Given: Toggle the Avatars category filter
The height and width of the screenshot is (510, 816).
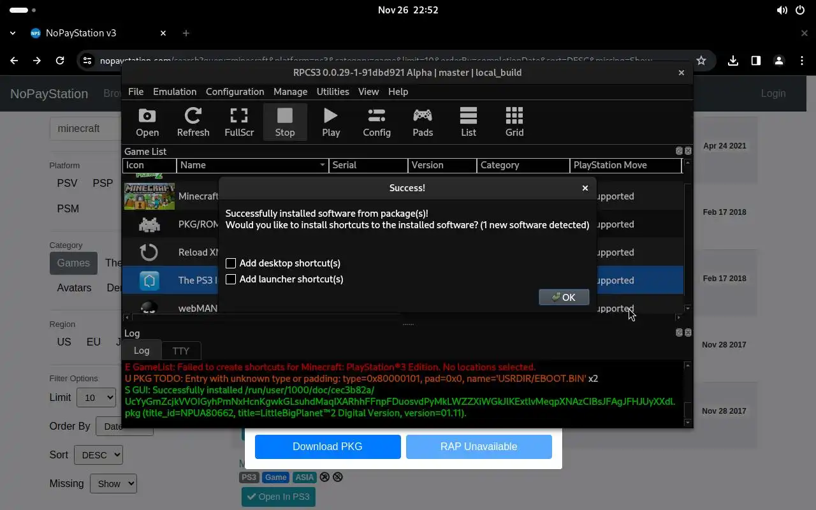Looking at the screenshot, I should click(74, 288).
